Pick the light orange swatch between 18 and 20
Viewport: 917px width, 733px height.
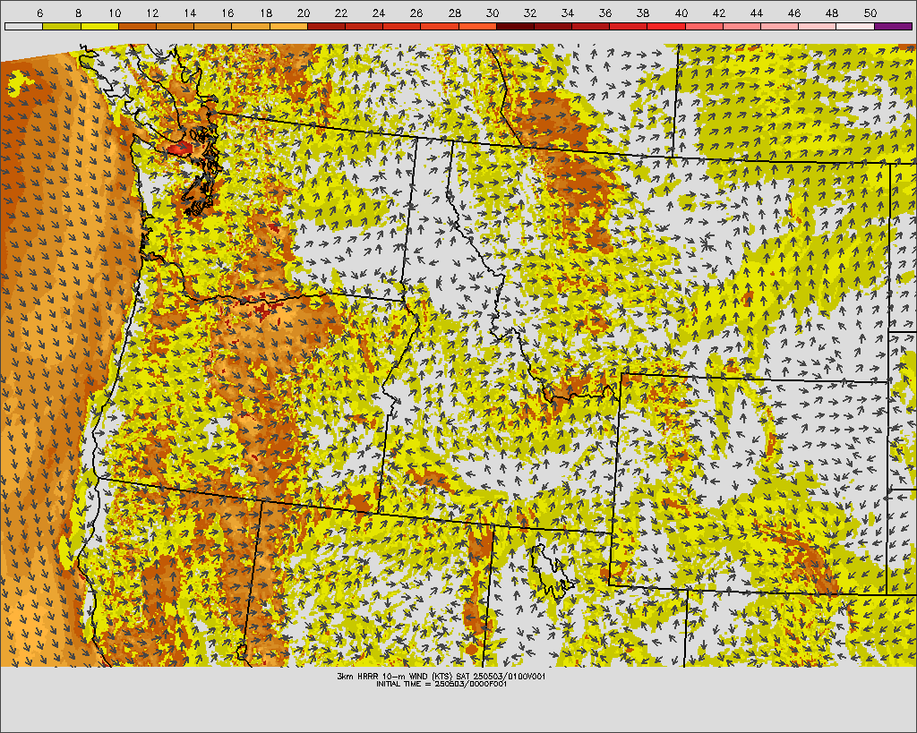[x=289, y=26]
